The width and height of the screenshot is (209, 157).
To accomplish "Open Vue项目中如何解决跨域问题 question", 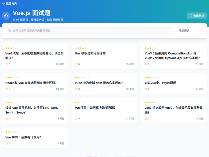I will tap(95, 108).
